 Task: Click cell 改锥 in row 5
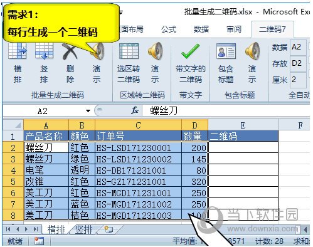tap(46, 181)
